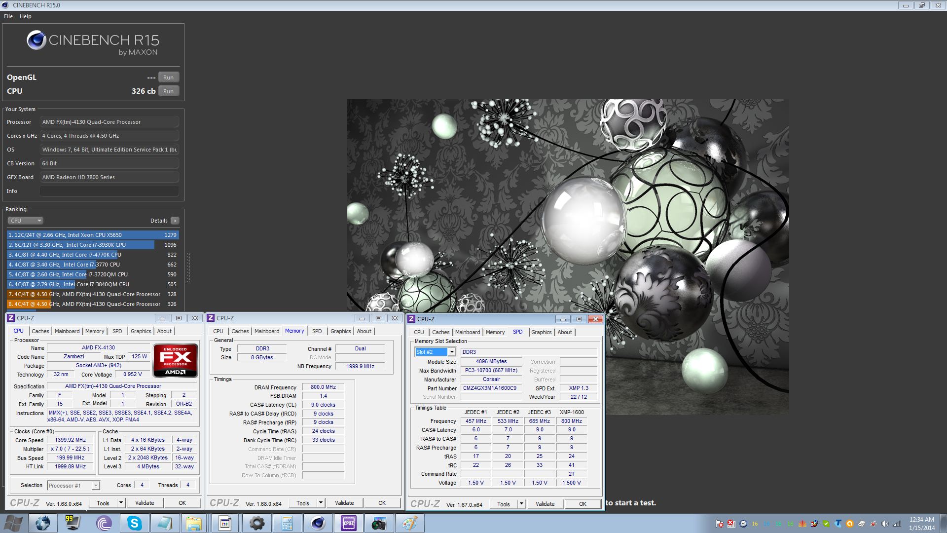Open Windows Explorer folder icon on taskbar
Viewport: 947px width, 533px height.
(194, 523)
